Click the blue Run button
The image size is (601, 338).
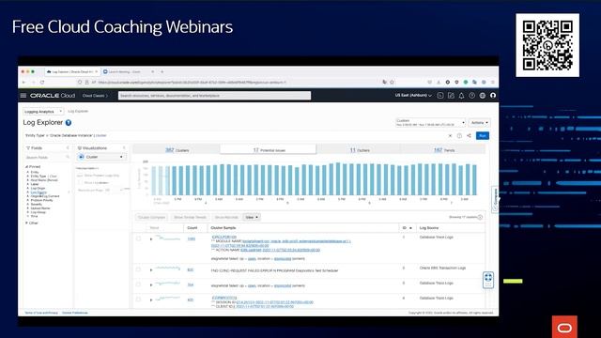[x=482, y=135]
